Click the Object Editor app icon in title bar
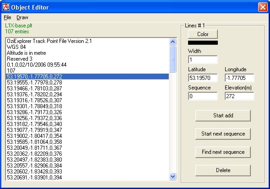This screenshot has height=189, width=270. 6,7
